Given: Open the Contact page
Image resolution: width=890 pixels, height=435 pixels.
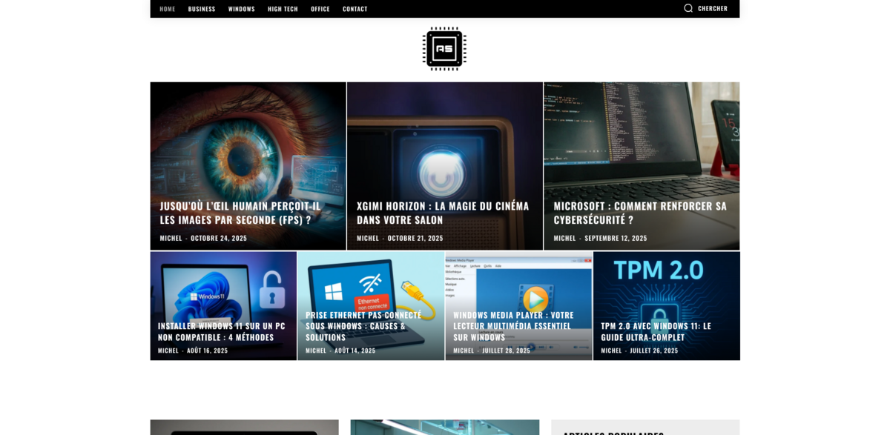Looking at the screenshot, I should coord(355,9).
